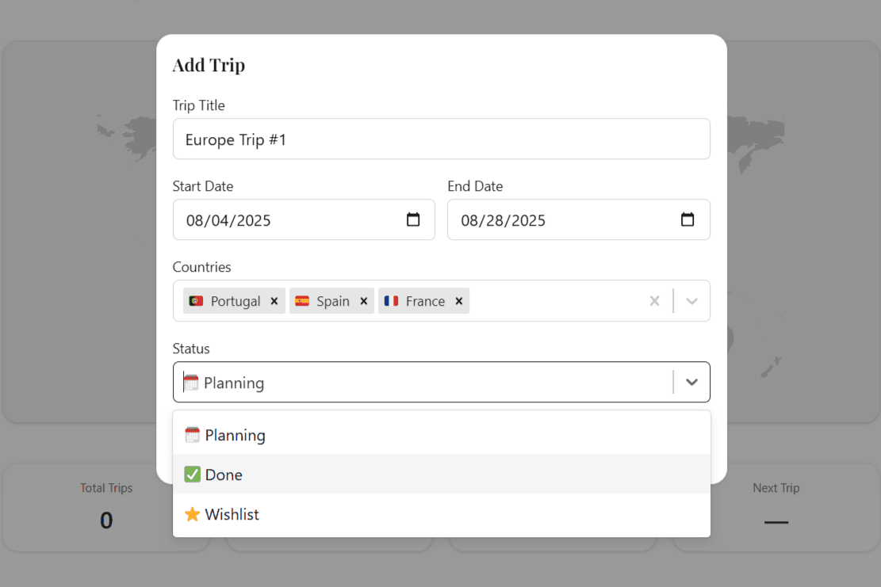
Task: Click the green checkmark next to Done
Action: pos(191,474)
